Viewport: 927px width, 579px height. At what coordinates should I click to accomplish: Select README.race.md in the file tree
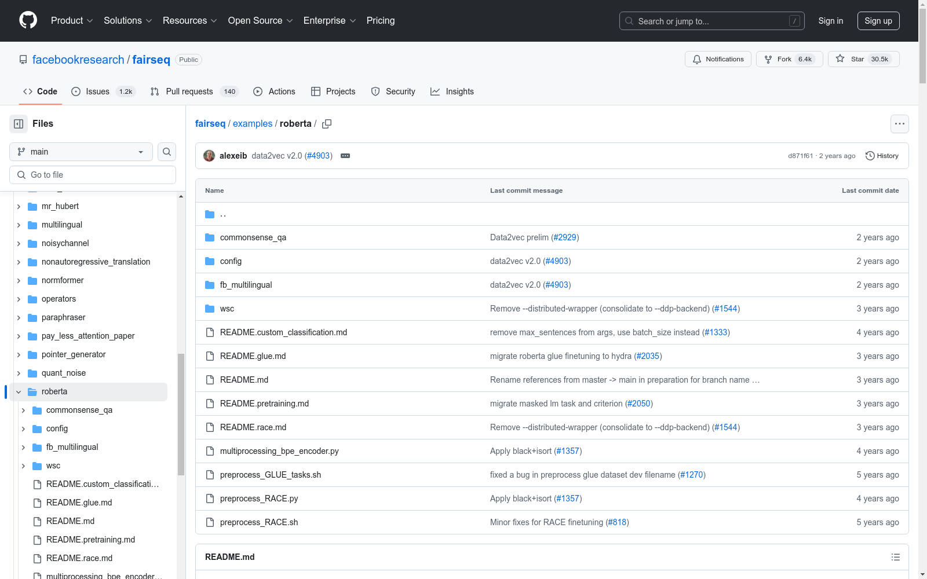pos(79,558)
